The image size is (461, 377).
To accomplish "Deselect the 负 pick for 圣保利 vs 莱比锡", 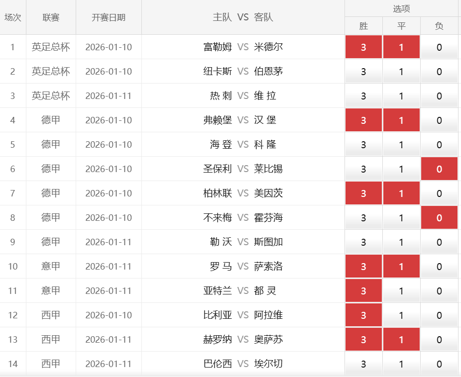I will [x=439, y=169].
